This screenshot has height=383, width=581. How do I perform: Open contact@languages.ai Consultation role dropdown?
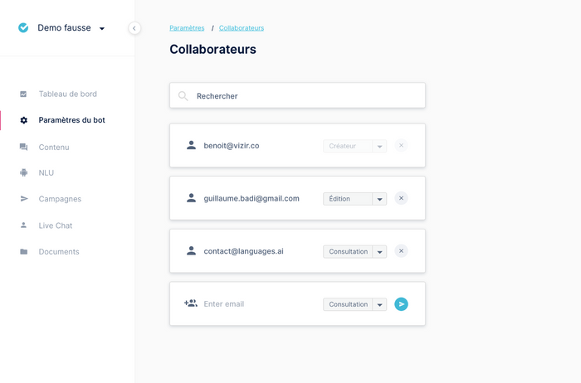354,252
